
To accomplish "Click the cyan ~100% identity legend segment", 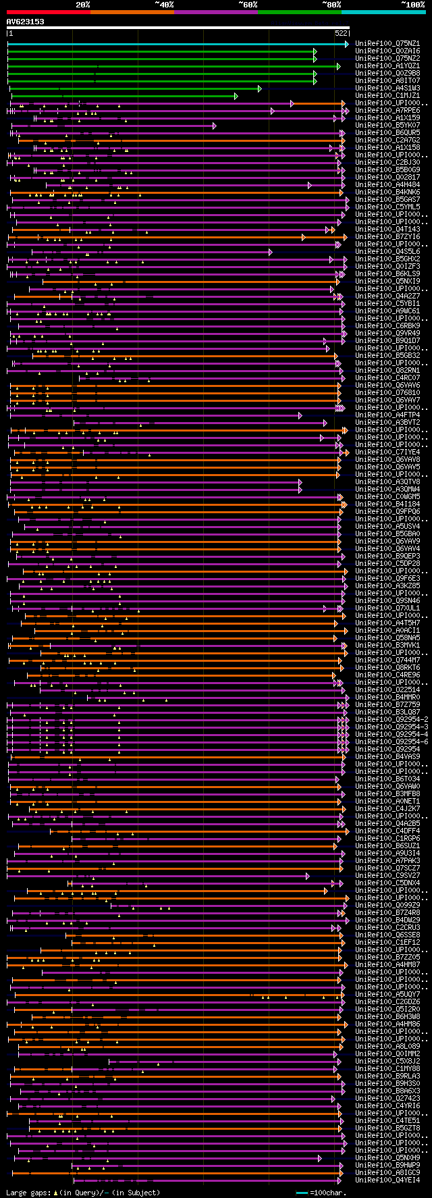I will pos(383,11).
